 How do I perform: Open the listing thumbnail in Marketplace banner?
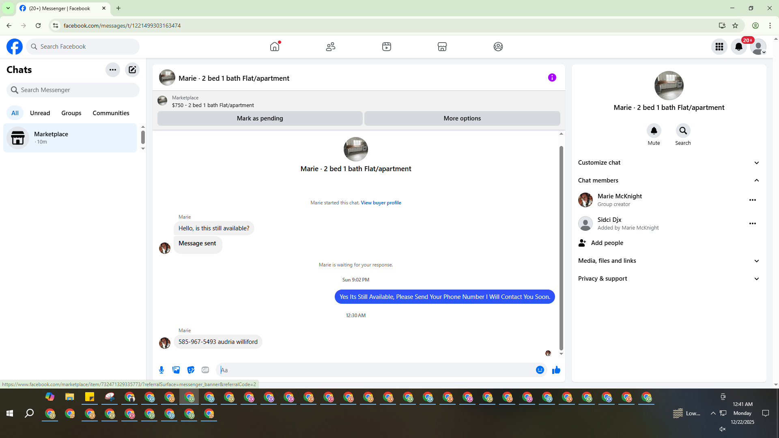pyautogui.click(x=162, y=101)
